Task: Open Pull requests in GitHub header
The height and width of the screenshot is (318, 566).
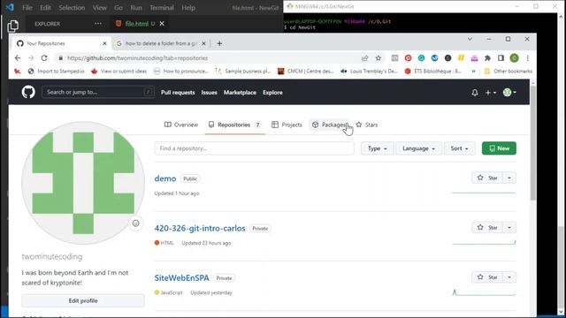Action: pyautogui.click(x=178, y=93)
